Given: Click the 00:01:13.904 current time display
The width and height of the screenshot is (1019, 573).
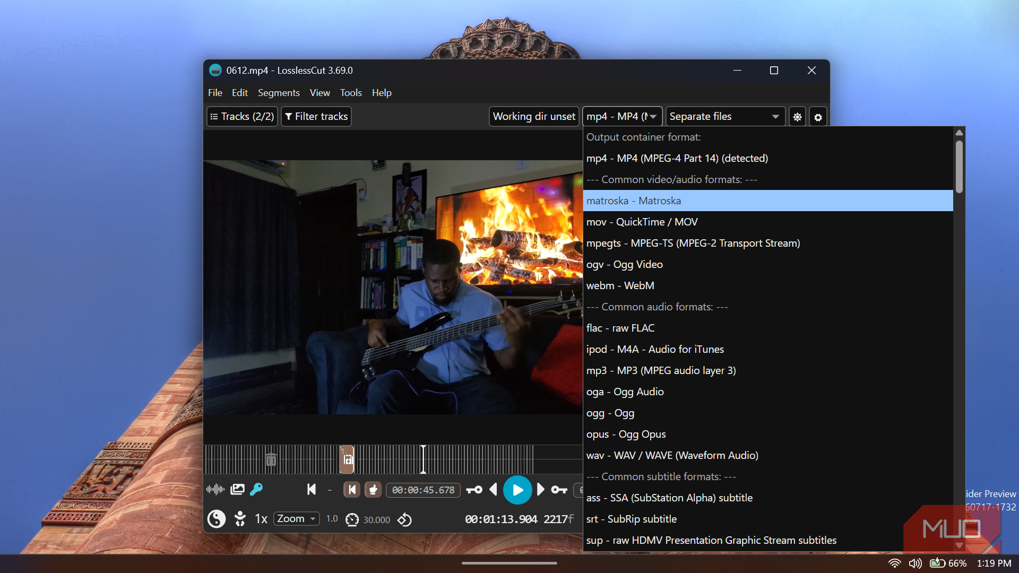Looking at the screenshot, I should [501, 519].
